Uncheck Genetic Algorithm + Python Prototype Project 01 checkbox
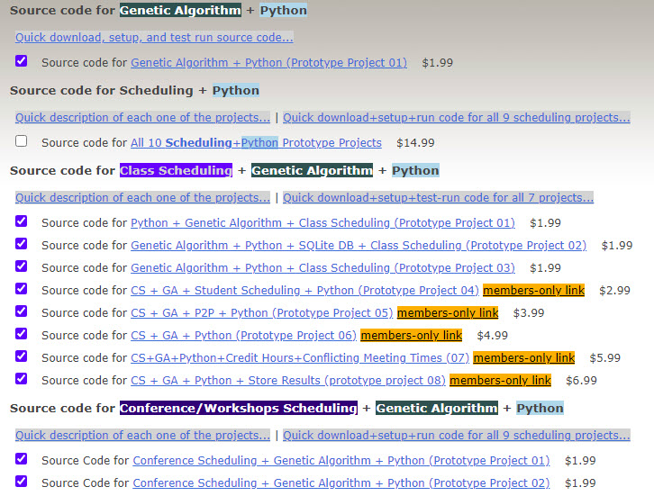654x496 pixels. pos(22,61)
